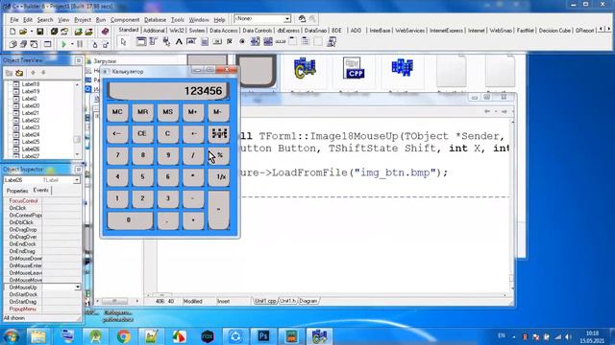Open the Project menu
Viewport: 615px width, 345px height.
click(83, 19)
